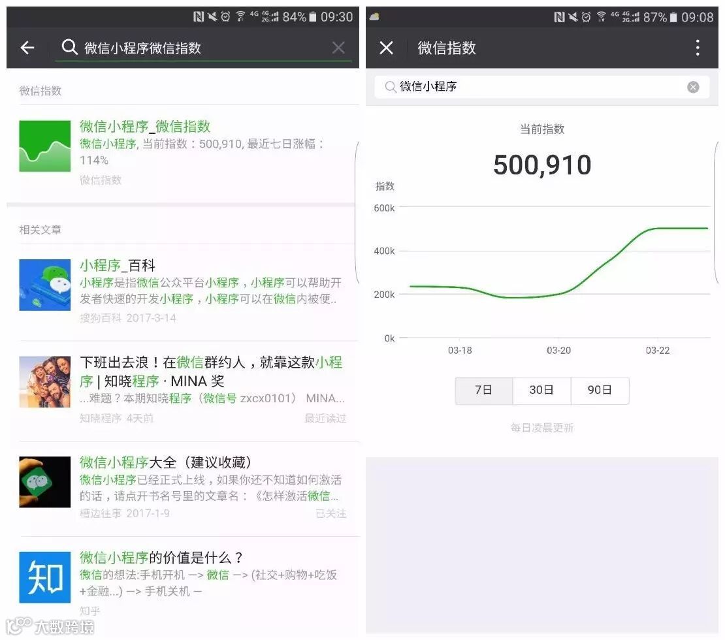Screen dimensions: 725x640
Task: Tap the 09:30 clock in left status bar
Action: pyautogui.click(x=336, y=17)
